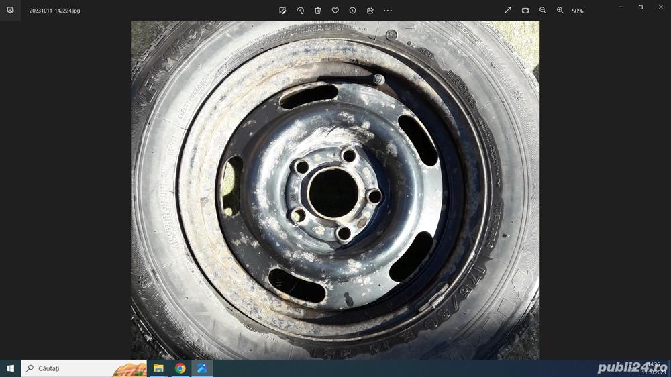Open the Edit image tool
This screenshot has height=377, width=671.
coord(282,11)
